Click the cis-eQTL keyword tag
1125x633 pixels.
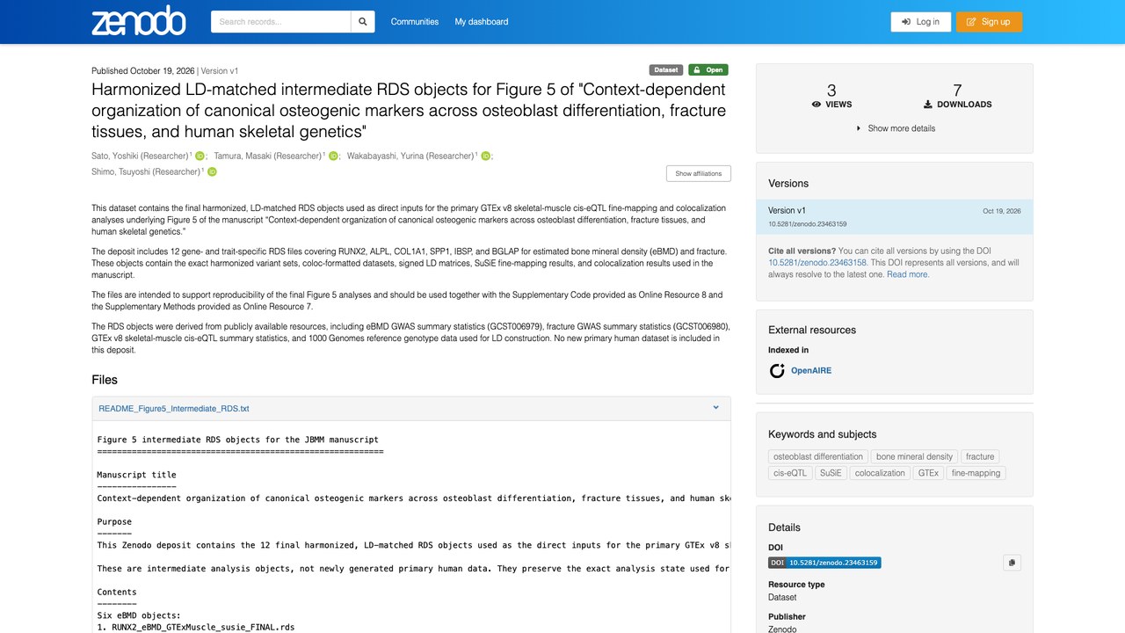[x=790, y=473]
